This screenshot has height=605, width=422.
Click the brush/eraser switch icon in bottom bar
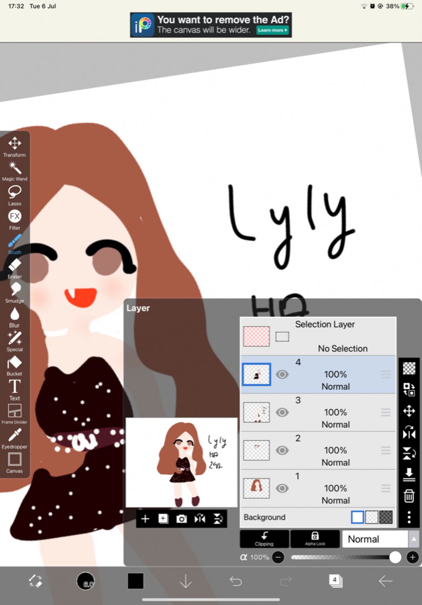[x=35, y=581]
